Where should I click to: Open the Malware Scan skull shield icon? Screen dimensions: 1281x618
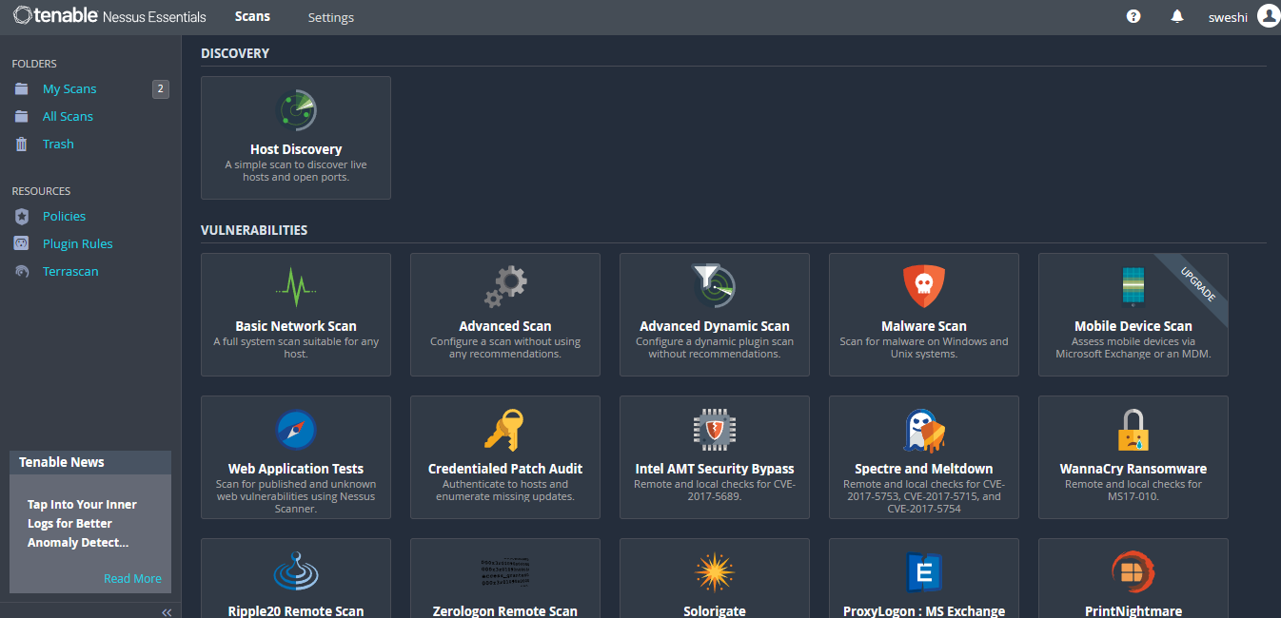[923, 285]
